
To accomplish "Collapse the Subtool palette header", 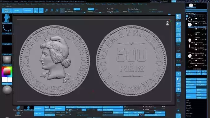I will tap(196, 11).
